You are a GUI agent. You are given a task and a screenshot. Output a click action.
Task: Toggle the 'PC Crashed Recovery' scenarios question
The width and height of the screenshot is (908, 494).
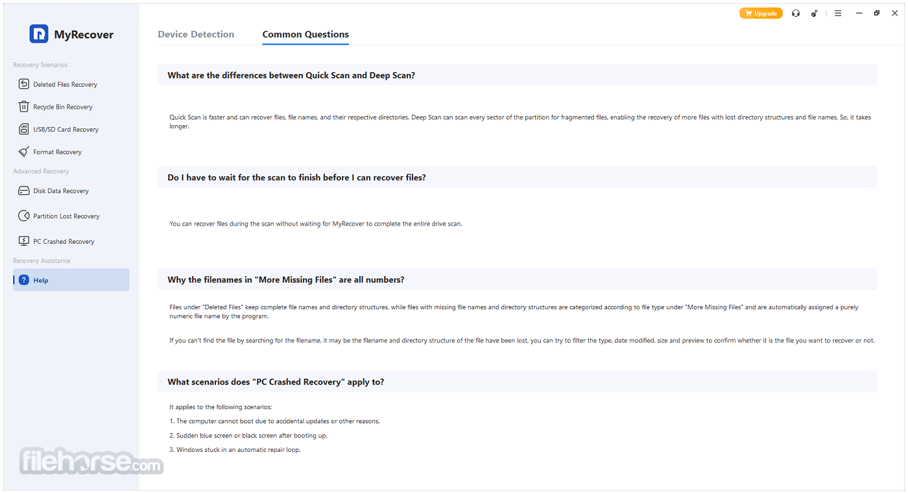[517, 382]
